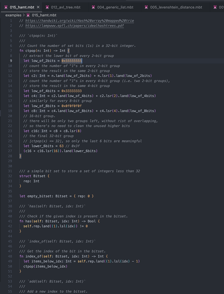Screen dimensions: 224x294
Task: Open the 015_hamt.mbt breadcrumb symbol dropdown
Action: click(44, 15)
